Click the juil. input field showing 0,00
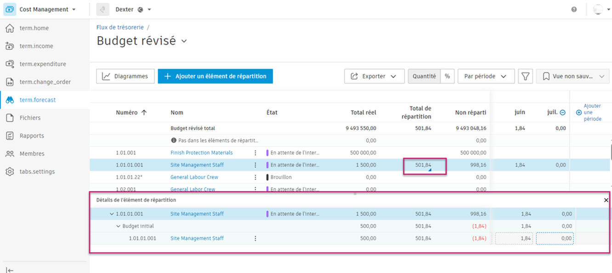The image size is (612, 273). click(555, 239)
